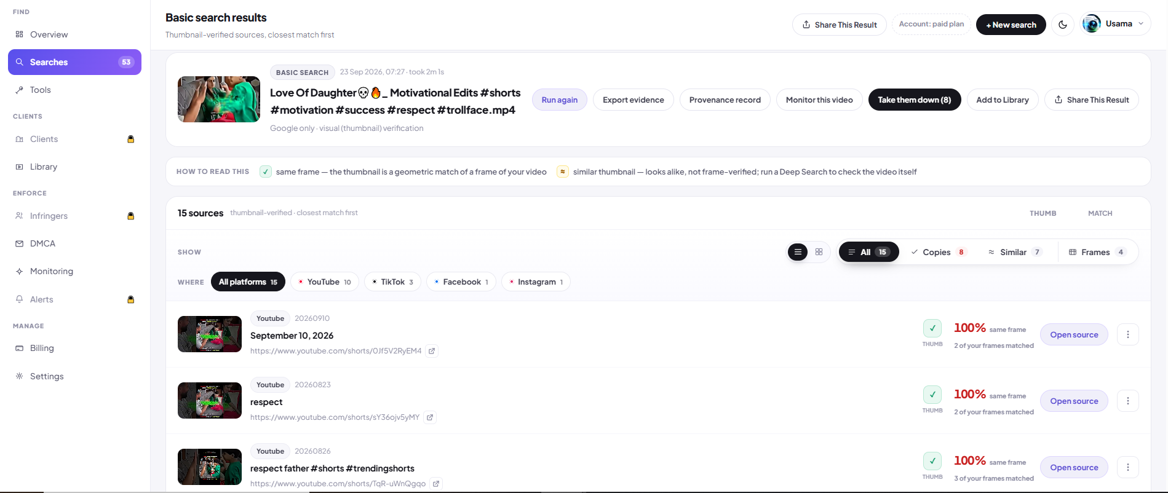Switch to grid view layout
The height and width of the screenshot is (493, 1168).
tap(819, 252)
